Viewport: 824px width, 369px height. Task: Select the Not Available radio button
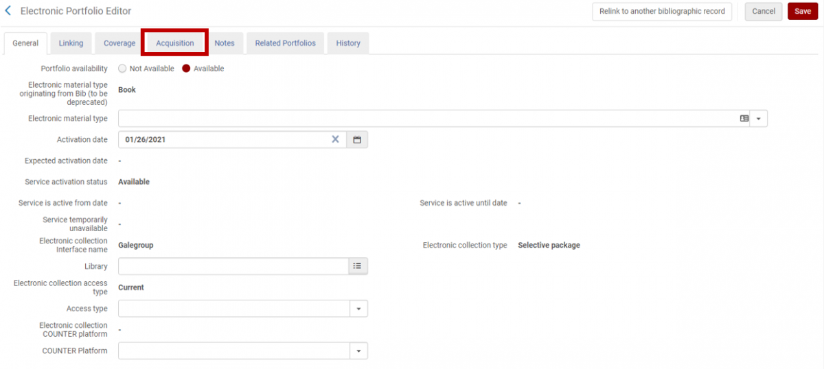123,69
